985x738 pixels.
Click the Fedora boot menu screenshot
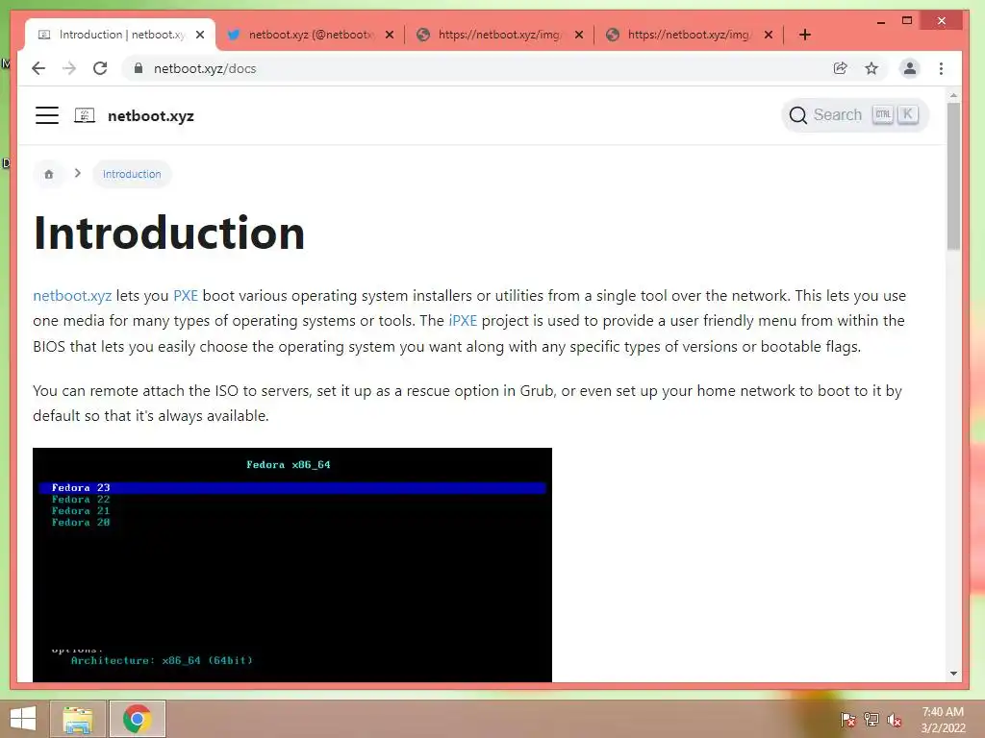292,565
